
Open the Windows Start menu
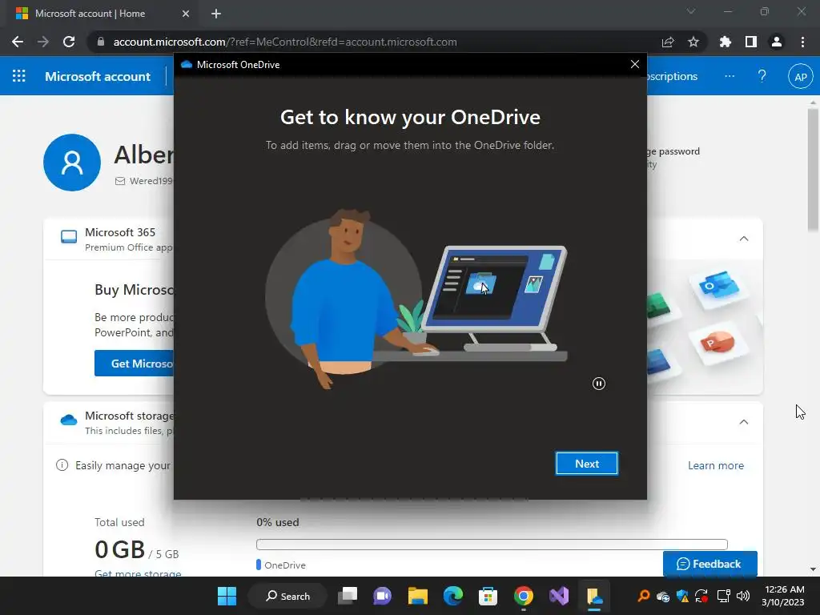tap(227, 596)
